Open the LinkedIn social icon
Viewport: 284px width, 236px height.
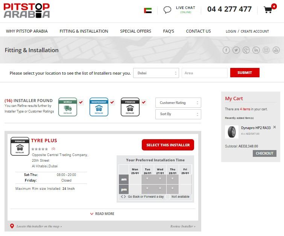click(256, 50)
